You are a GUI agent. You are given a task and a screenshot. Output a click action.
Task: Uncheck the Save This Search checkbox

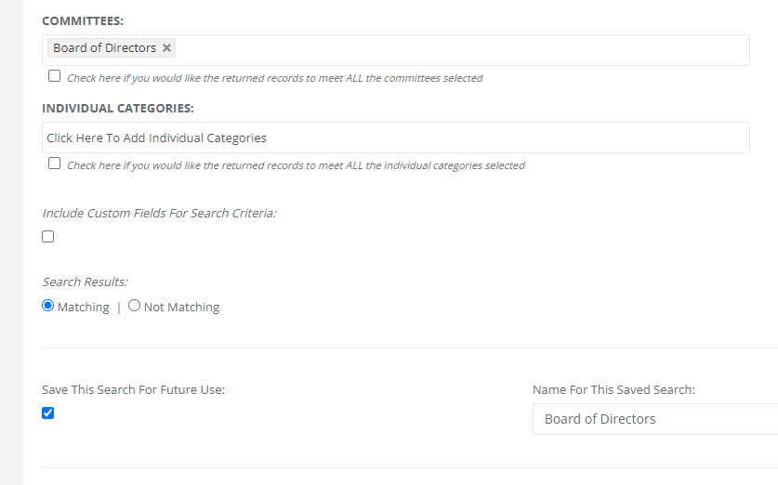48,413
